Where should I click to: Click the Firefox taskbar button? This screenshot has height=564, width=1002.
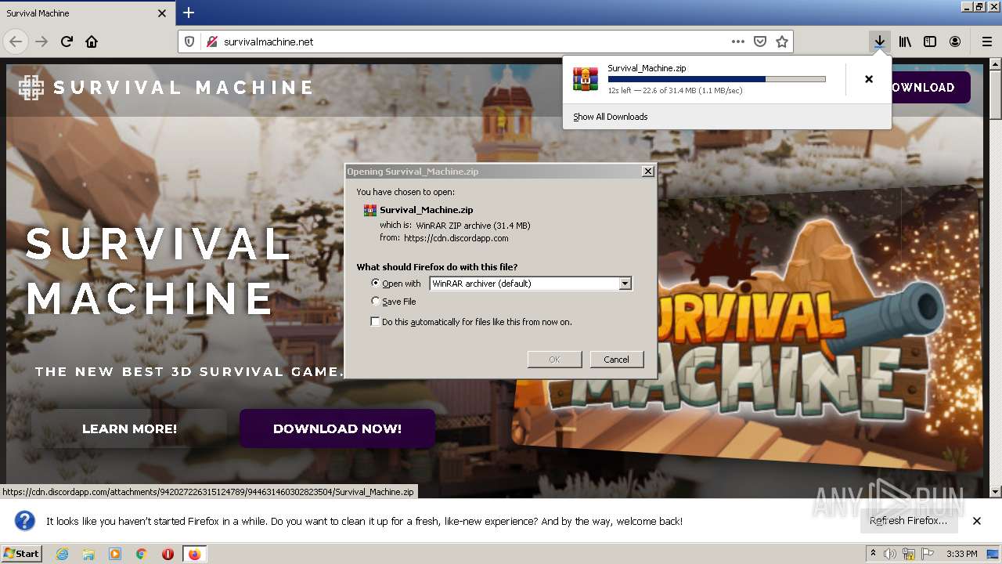tap(194, 554)
